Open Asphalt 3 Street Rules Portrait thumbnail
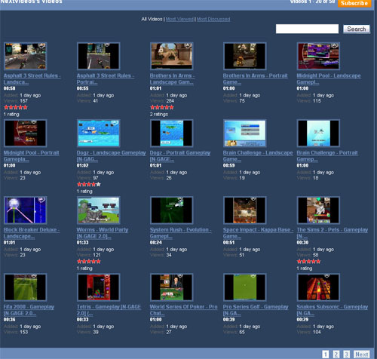Image resolution: width=377 pixels, height=359 pixels. (99, 56)
